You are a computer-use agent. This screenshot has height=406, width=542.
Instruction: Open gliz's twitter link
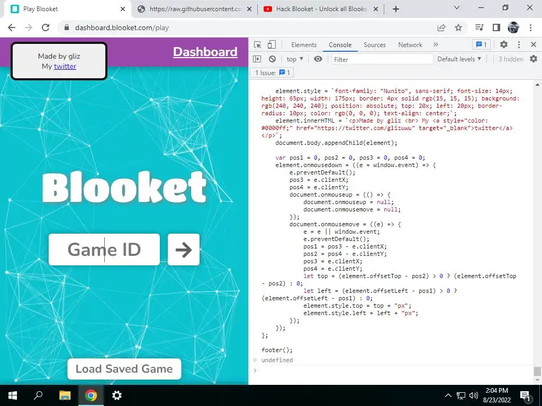pyautogui.click(x=65, y=66)
